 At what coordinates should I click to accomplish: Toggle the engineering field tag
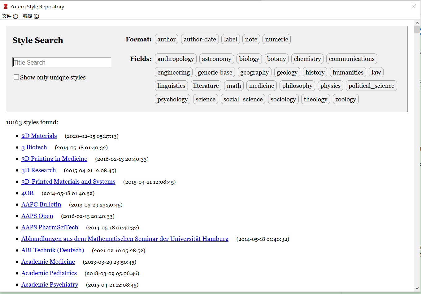tap(174, 72)
